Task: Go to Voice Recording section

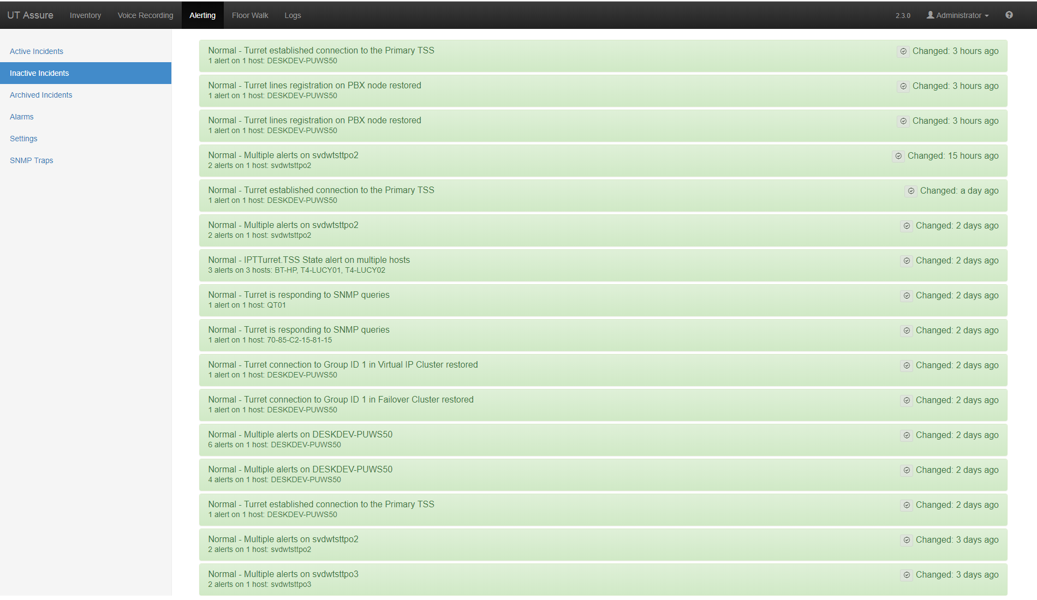Action: pyautogui.click(x=146, y=15)
